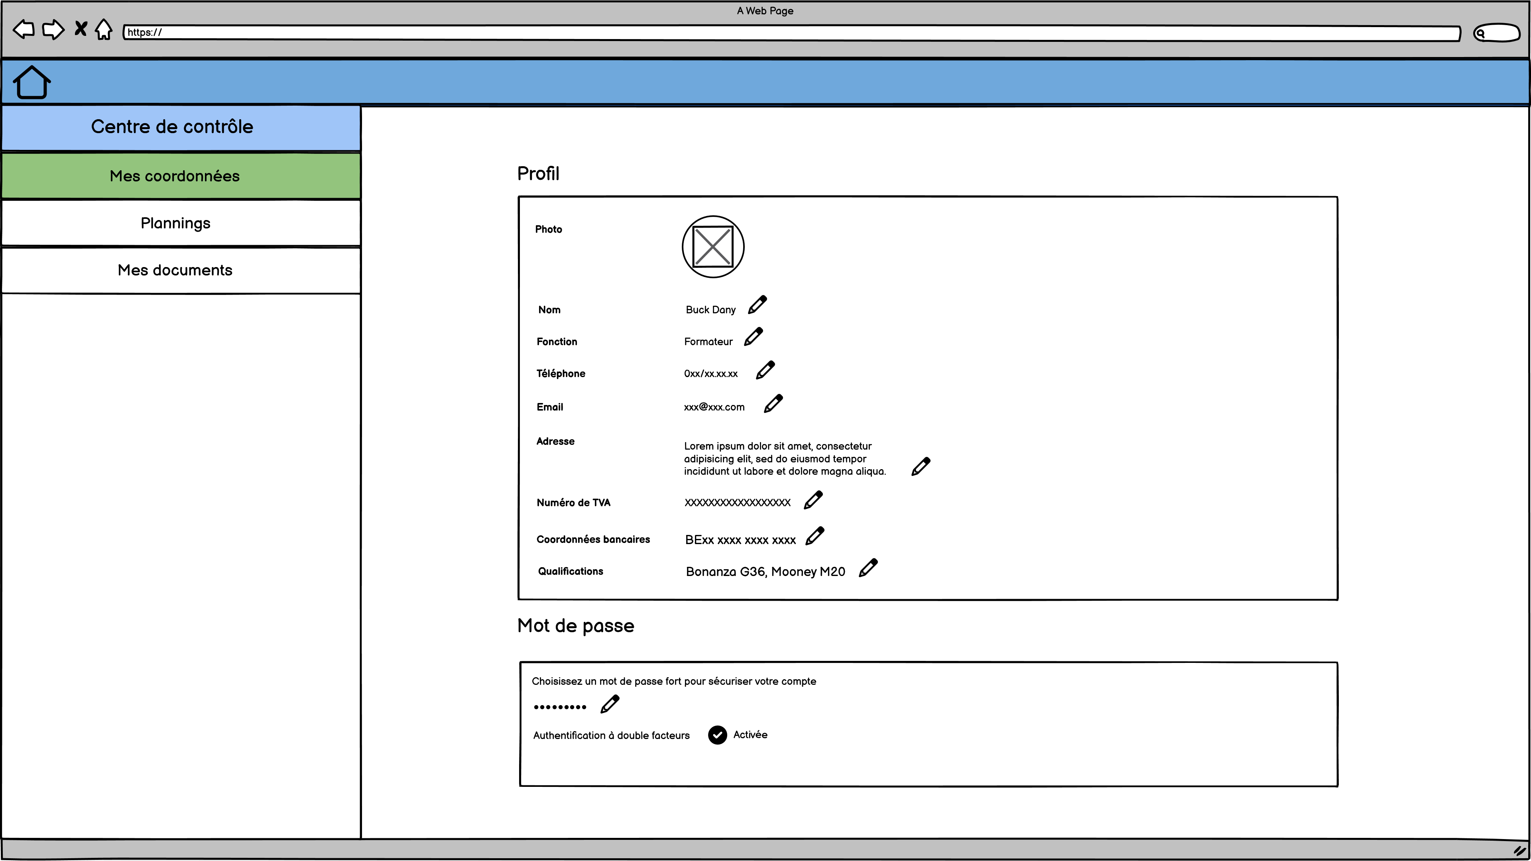Edit the Adresse with its pencil icon
This screenshot has height=861, width=1531.
(921, 466)
